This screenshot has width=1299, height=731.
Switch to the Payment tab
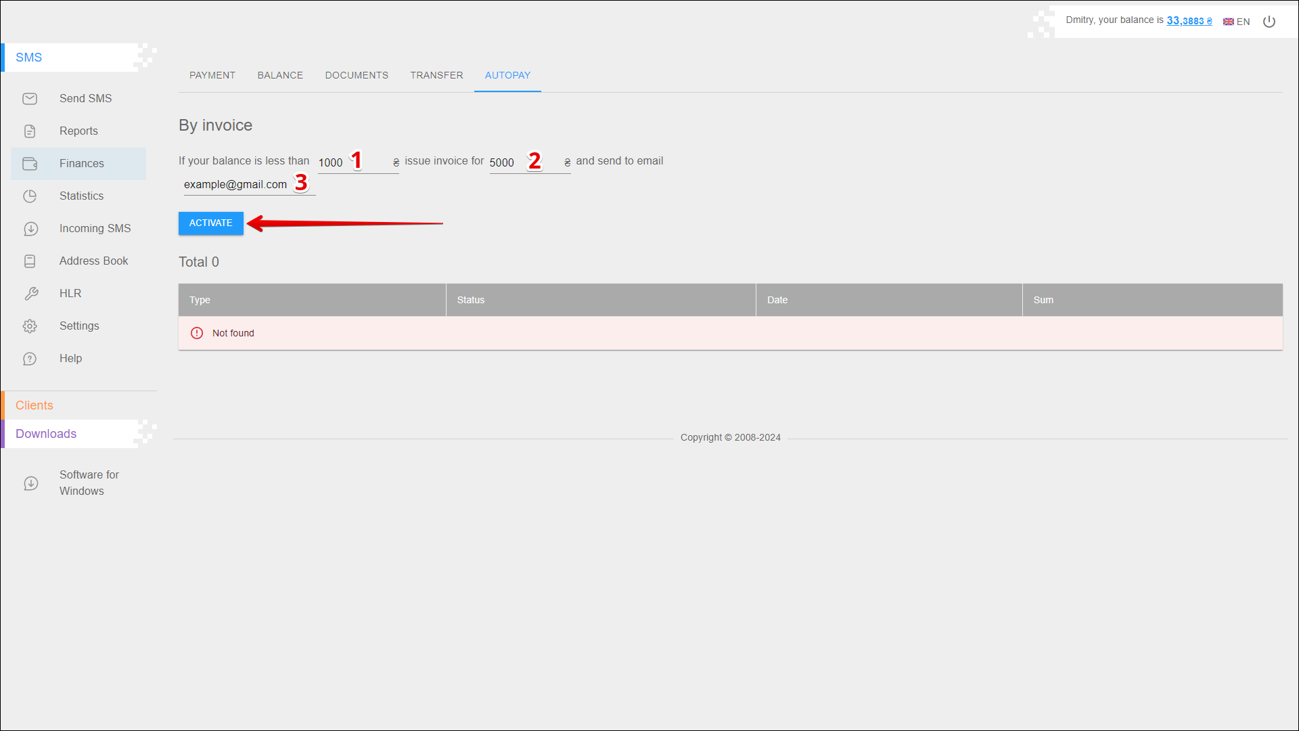click(x=212, y=75)
